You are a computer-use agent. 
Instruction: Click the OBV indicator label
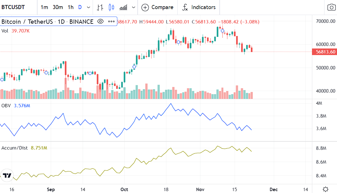pos(6,106)
